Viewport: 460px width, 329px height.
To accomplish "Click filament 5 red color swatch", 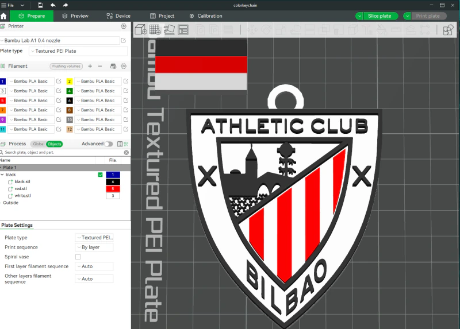I will [3, 100].
